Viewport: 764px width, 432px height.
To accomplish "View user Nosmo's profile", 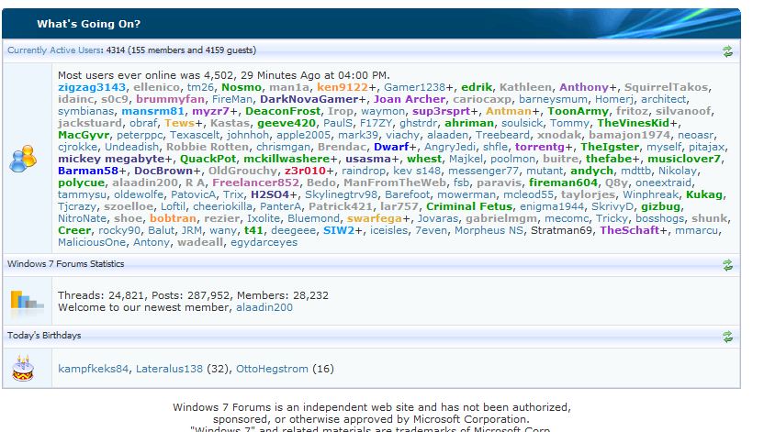I will 242,87.
